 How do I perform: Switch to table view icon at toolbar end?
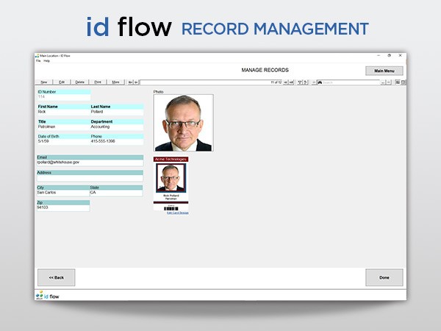[x=403, y=82]
